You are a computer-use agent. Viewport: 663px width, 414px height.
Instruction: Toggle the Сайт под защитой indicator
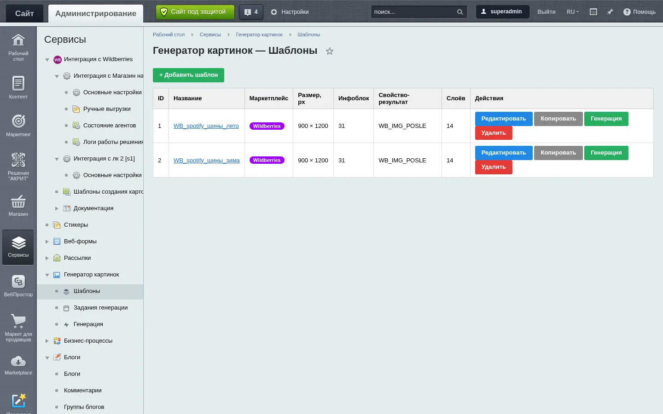click(195, 12)
